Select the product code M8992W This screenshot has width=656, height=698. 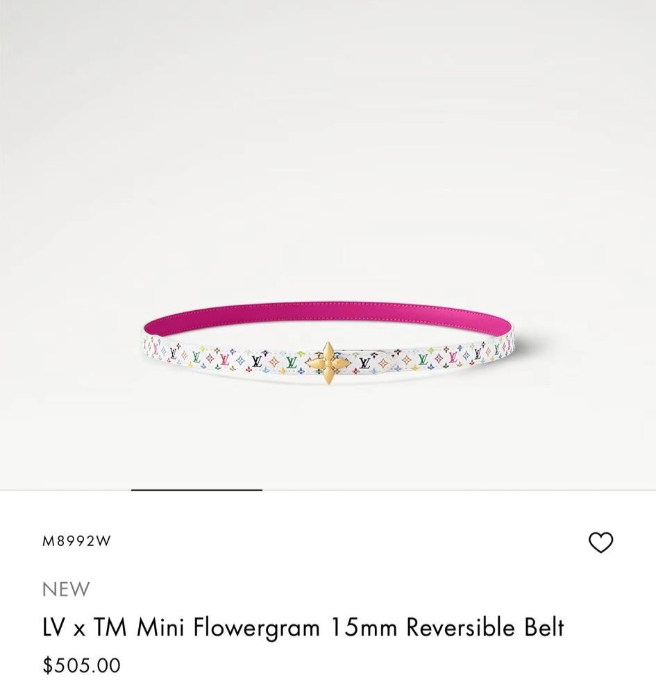click(x=76, y=541)
